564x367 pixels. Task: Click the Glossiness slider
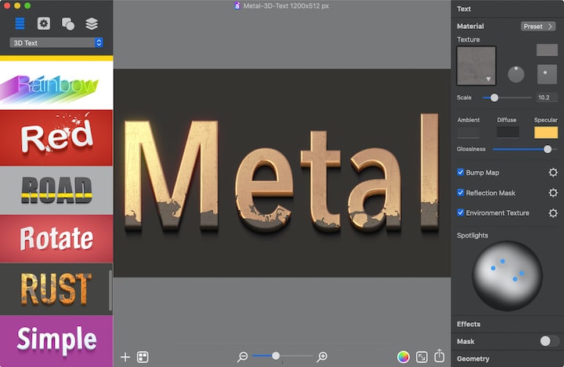(524, 149)
